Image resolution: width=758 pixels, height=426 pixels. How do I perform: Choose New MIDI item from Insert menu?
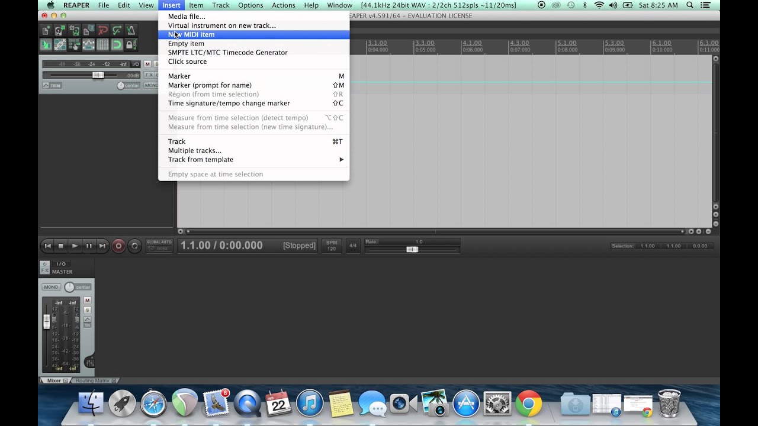[x=253, y=34]
